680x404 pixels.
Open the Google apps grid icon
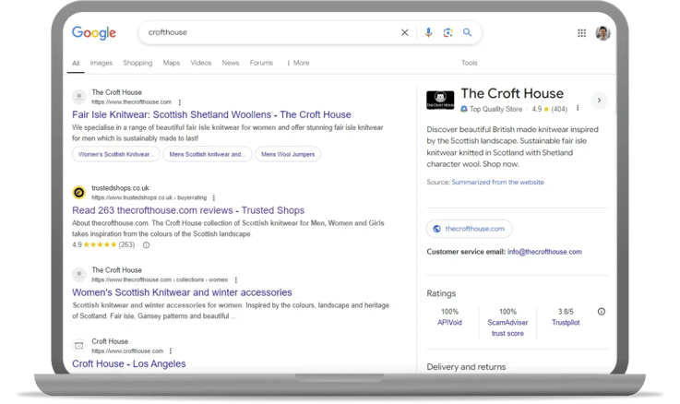[x=581, y=33]
